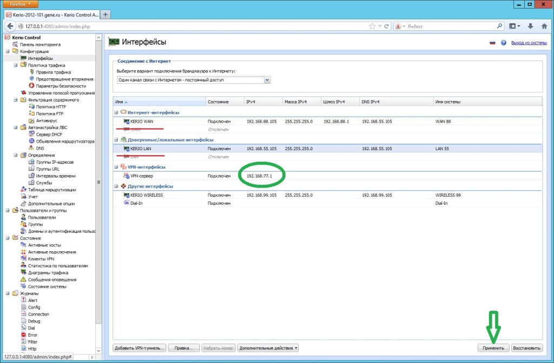554x363 pixels.
Task: Select Правила трафика in sidebar
Action: pyautogui.click(x=53, y=72)
